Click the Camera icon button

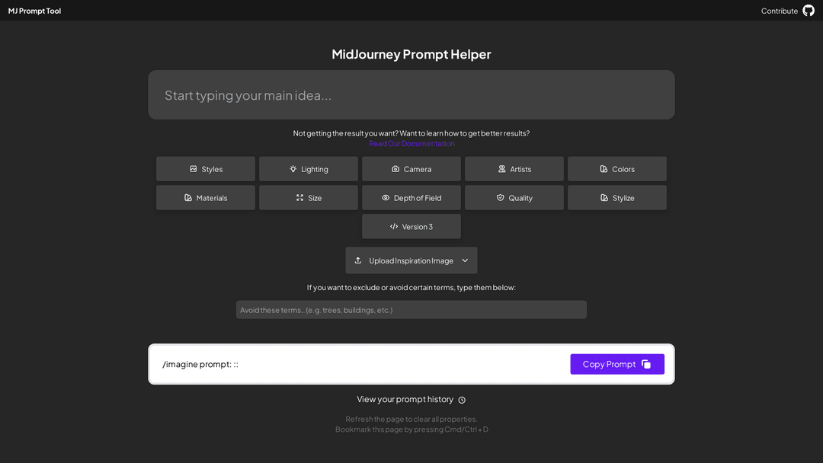click(x=395, y=169)
